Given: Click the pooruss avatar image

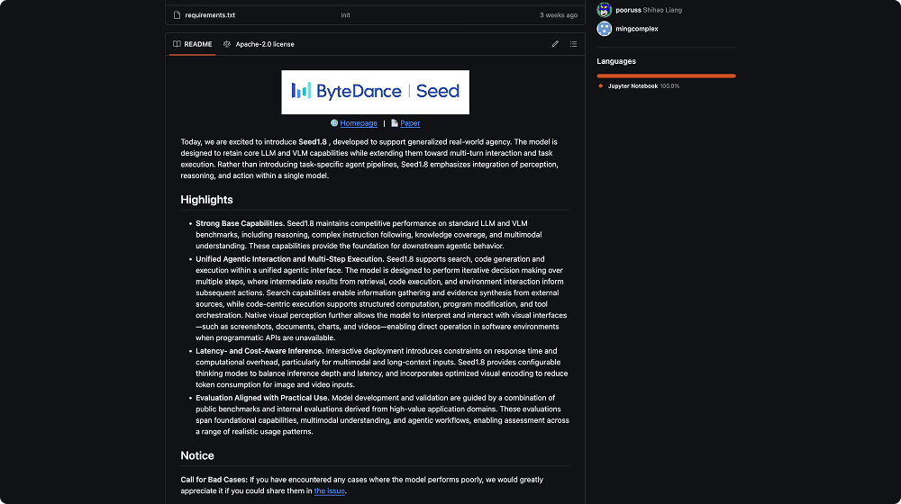Looking at the screenshot, I should tap(604, 9).
